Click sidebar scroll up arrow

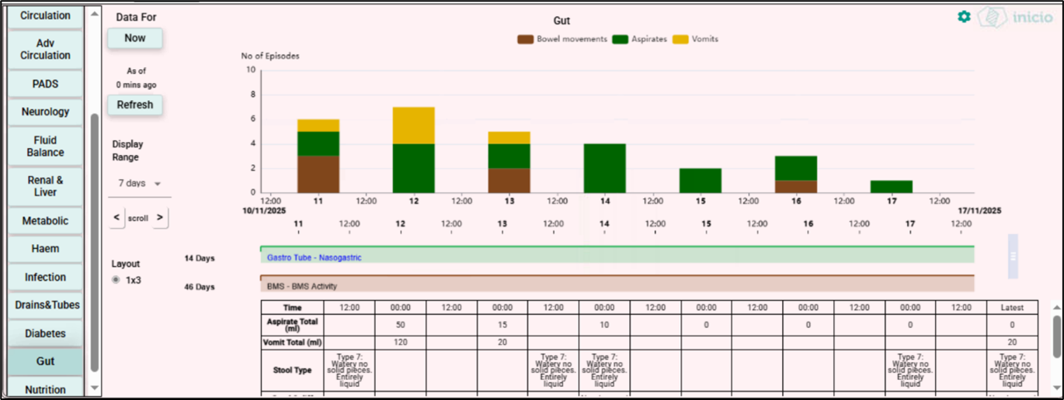95,14
